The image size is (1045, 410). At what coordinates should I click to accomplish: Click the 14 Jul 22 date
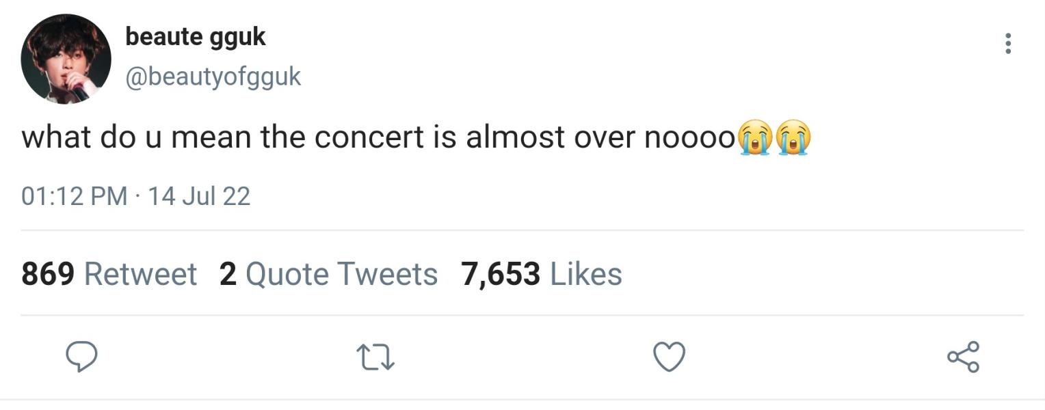[199, 196]
